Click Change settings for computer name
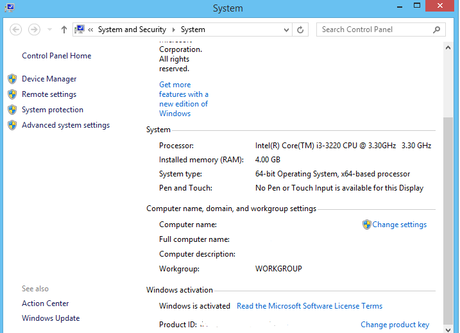 click(x=399, y=225)
